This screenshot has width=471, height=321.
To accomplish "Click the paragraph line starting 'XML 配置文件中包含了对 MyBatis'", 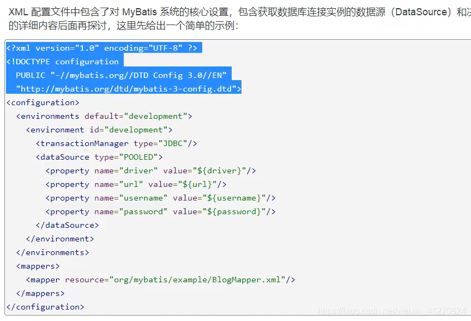I will coord(240,12).
